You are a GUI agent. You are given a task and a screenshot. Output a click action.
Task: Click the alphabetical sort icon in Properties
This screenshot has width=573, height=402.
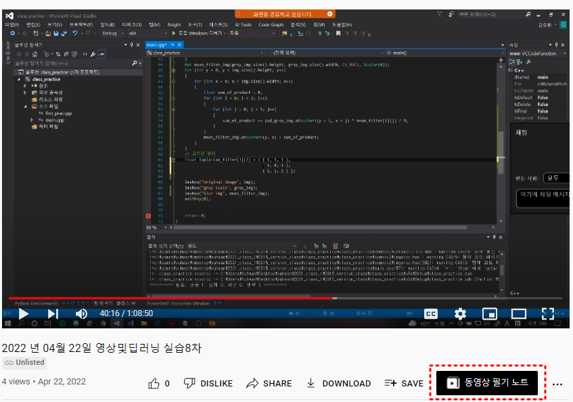click(520, 61)
